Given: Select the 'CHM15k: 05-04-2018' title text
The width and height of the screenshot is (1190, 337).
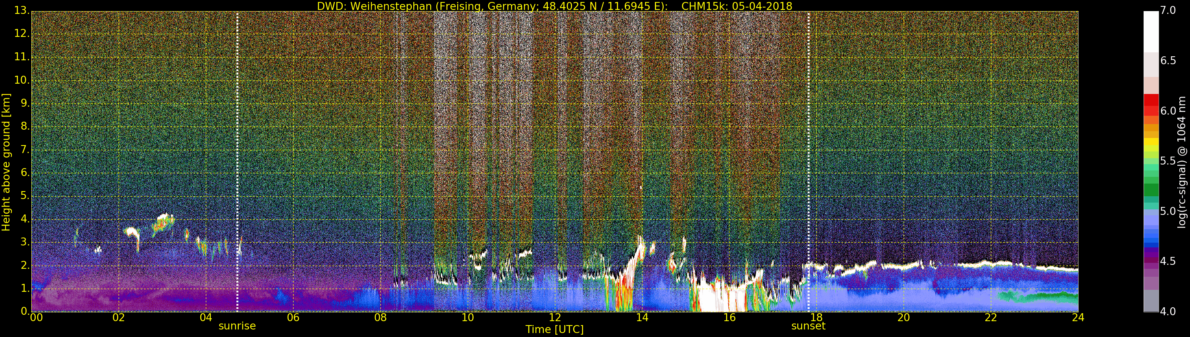Looking at the screenshot, I should pyautogui.click(x=737, y=6).
